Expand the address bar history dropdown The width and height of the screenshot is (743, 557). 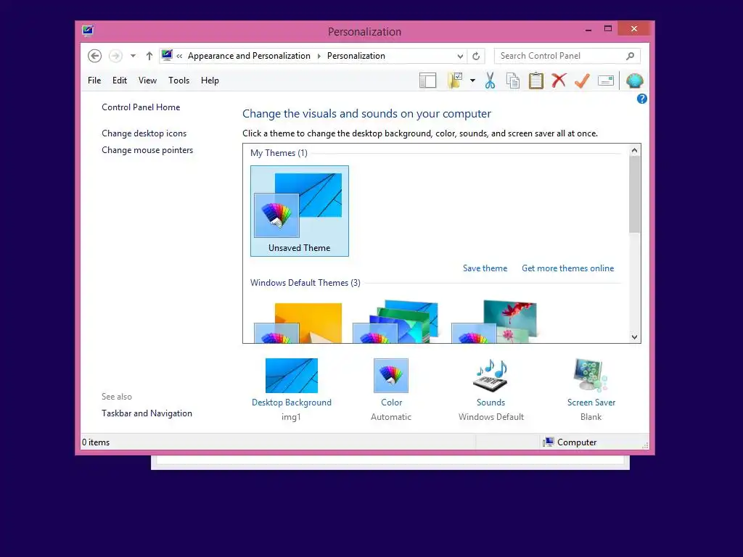(460, 56)
